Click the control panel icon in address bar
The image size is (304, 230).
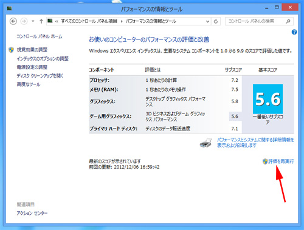point(50,21)
